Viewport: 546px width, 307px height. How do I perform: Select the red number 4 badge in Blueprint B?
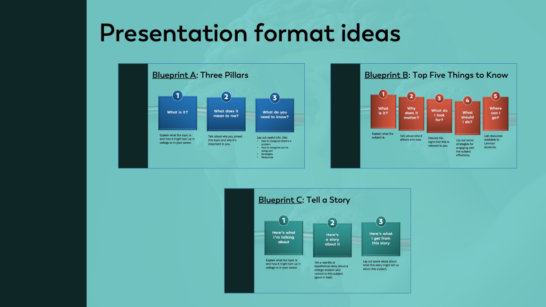click(467, 100)
